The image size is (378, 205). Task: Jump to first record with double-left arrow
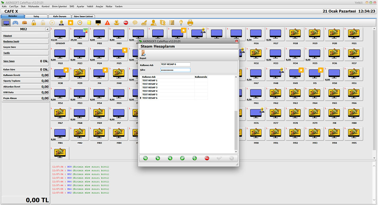pyautogui.click(x=145, y=158)
